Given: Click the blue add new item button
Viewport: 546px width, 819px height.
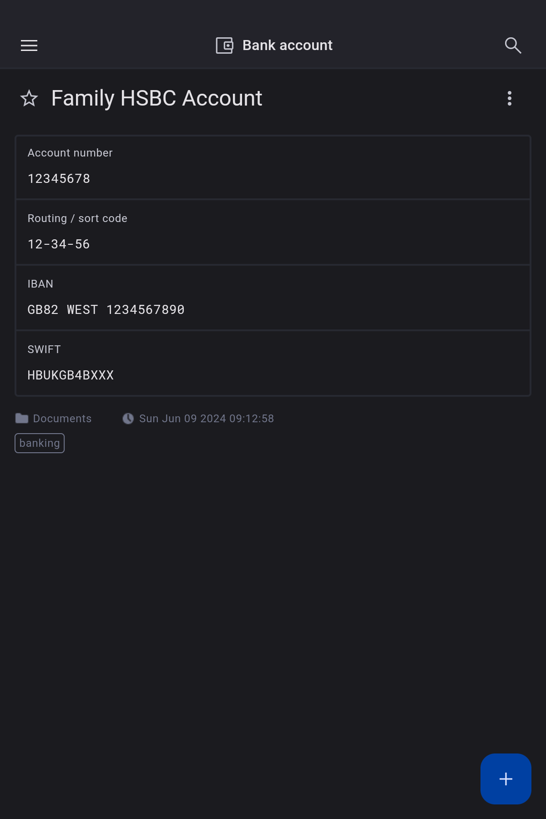Looking at the screenshot, I should (x=506, y=779).
